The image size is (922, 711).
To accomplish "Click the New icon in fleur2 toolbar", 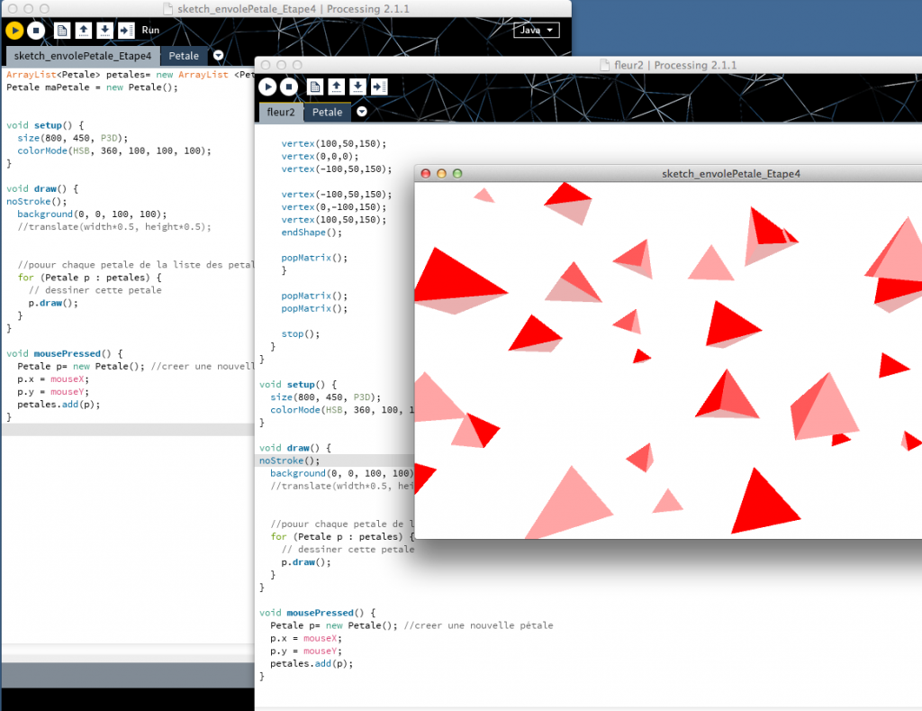I will click(315, 87).
